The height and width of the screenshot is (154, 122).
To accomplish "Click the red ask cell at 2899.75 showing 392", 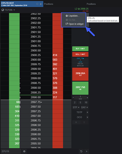I will (58, 64).
